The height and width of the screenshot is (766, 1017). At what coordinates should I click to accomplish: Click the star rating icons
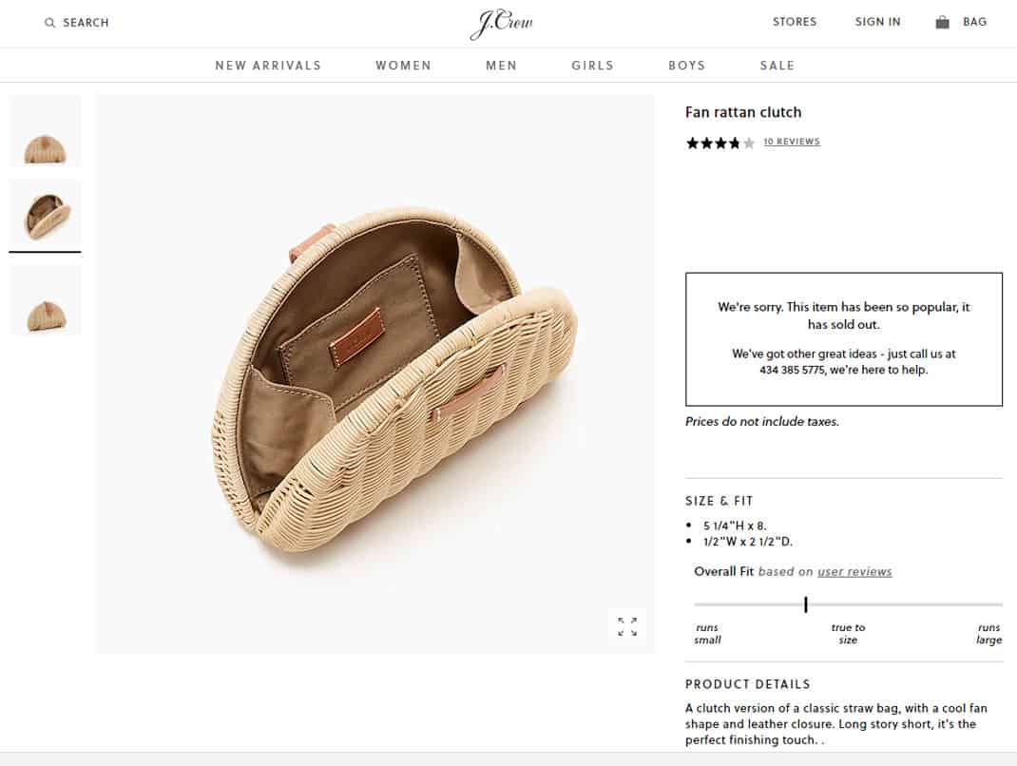coord(720,143)
